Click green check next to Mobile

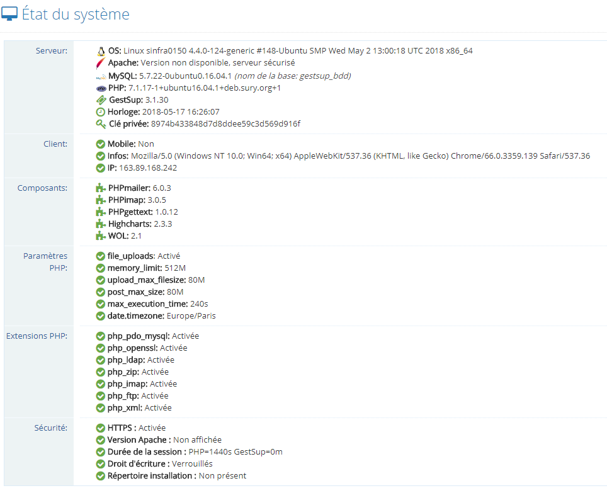[x=101, y=144]
